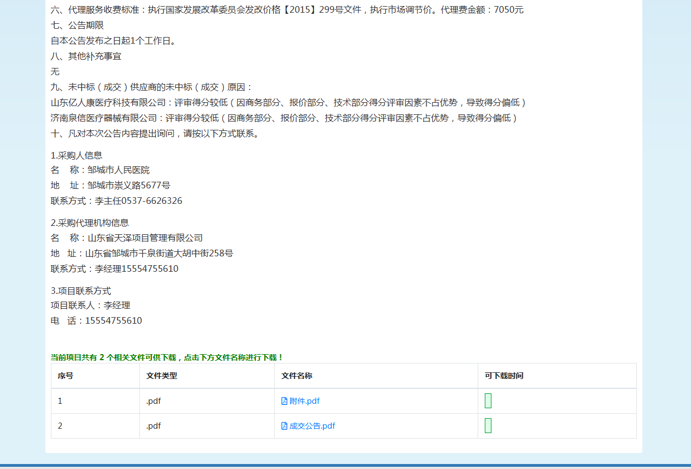
Task: Click the PDF icon beside 成交公告.pdf
Action: click(x=284, y=426)
